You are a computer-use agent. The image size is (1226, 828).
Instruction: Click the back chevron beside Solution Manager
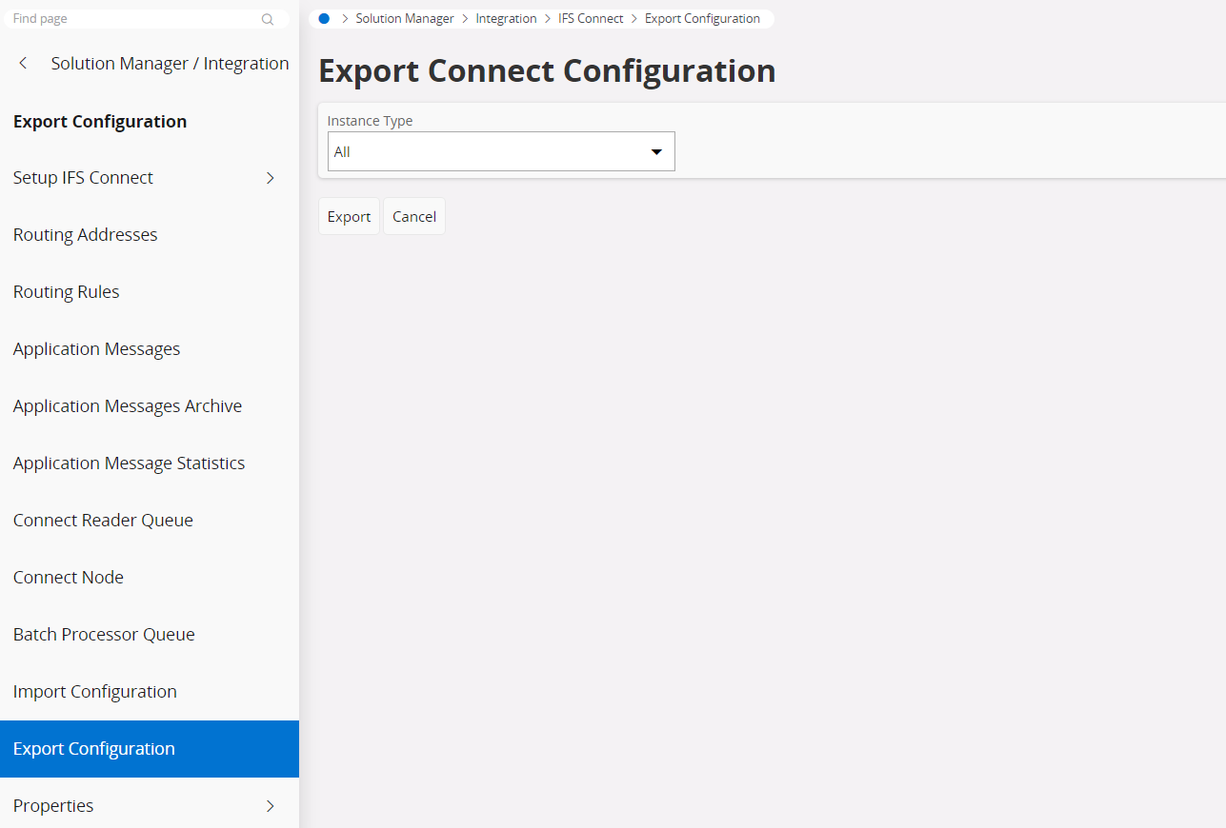pos(24,64)
